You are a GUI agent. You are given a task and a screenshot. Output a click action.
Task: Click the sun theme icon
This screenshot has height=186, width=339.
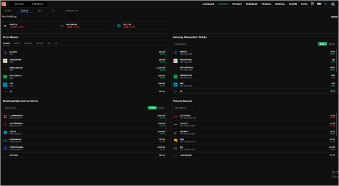coord(325,4)
